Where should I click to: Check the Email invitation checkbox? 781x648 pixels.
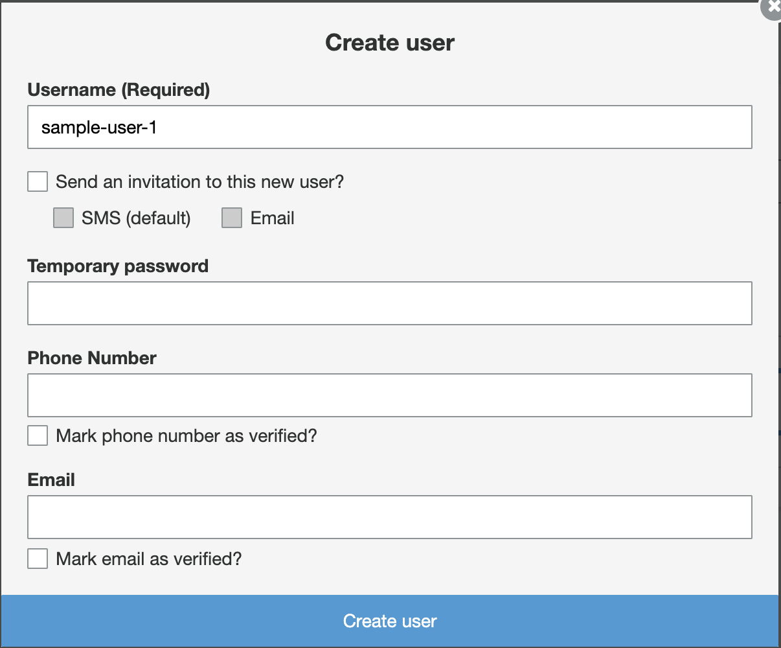coord(232,218)
